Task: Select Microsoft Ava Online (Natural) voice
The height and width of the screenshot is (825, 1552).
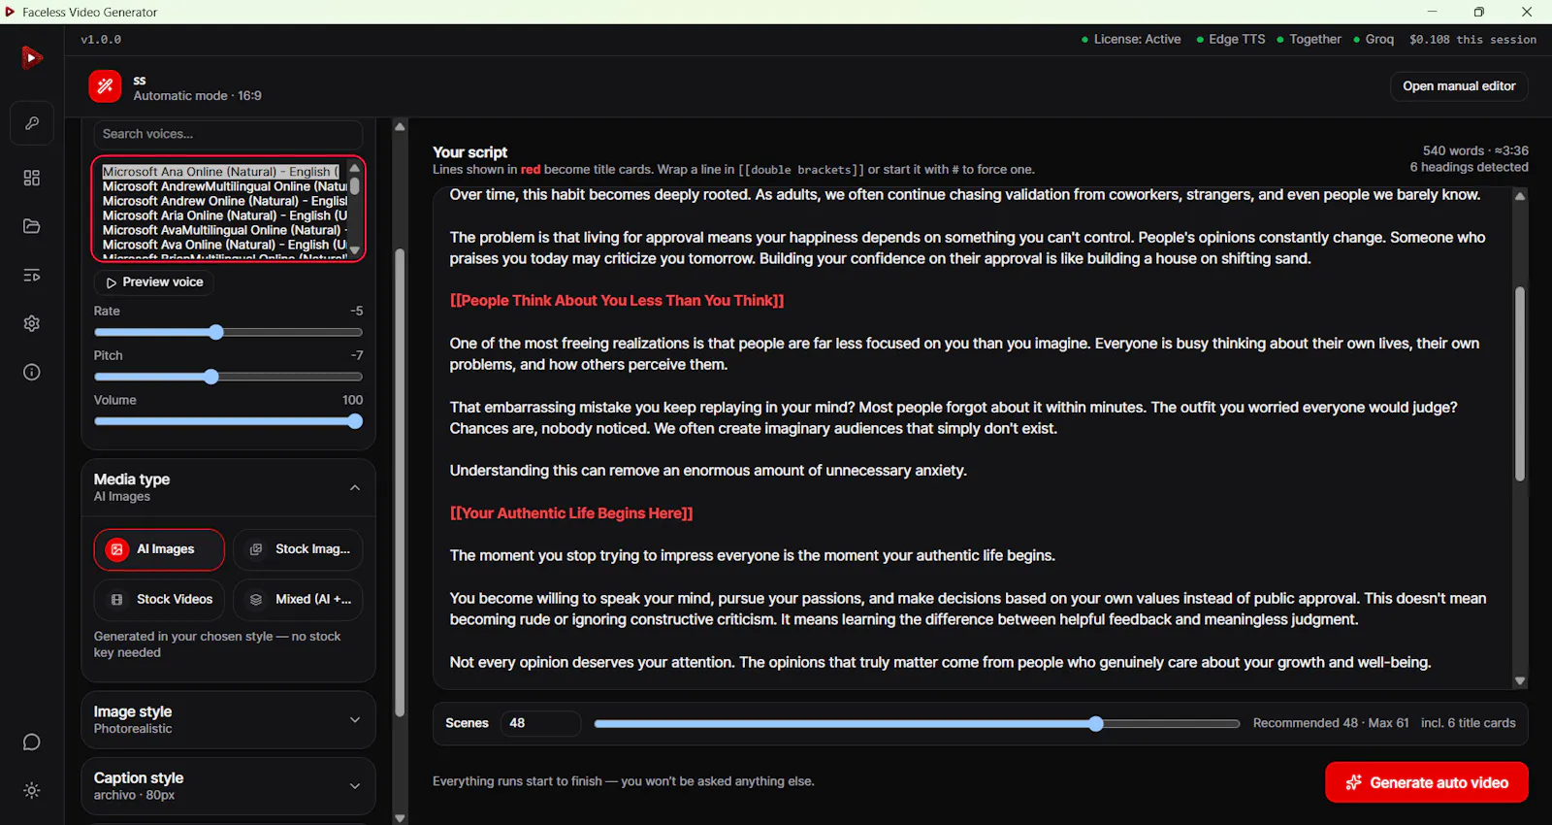Action: coord(224,245)
